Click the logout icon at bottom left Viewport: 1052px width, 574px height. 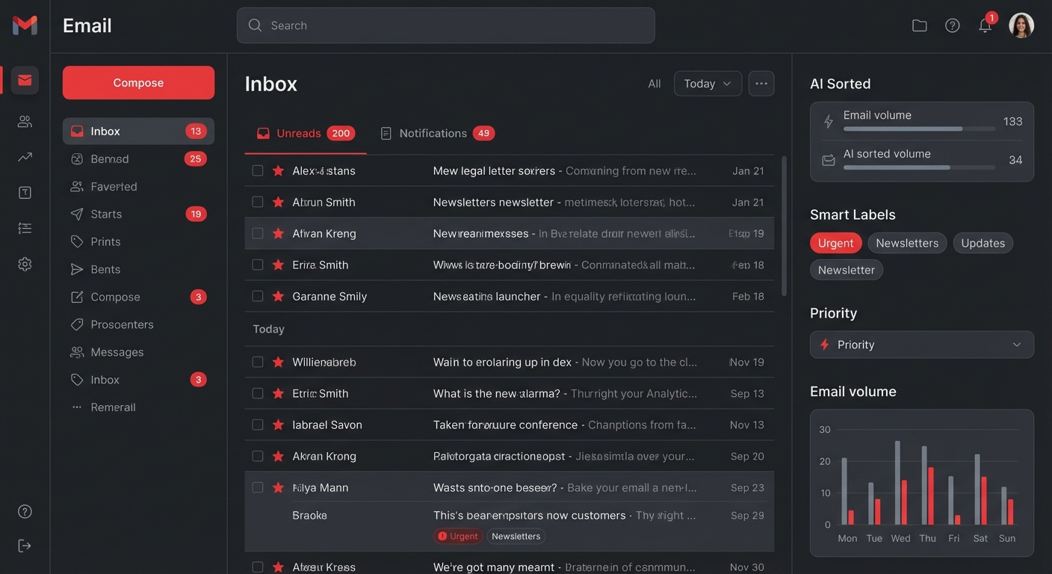25,546
